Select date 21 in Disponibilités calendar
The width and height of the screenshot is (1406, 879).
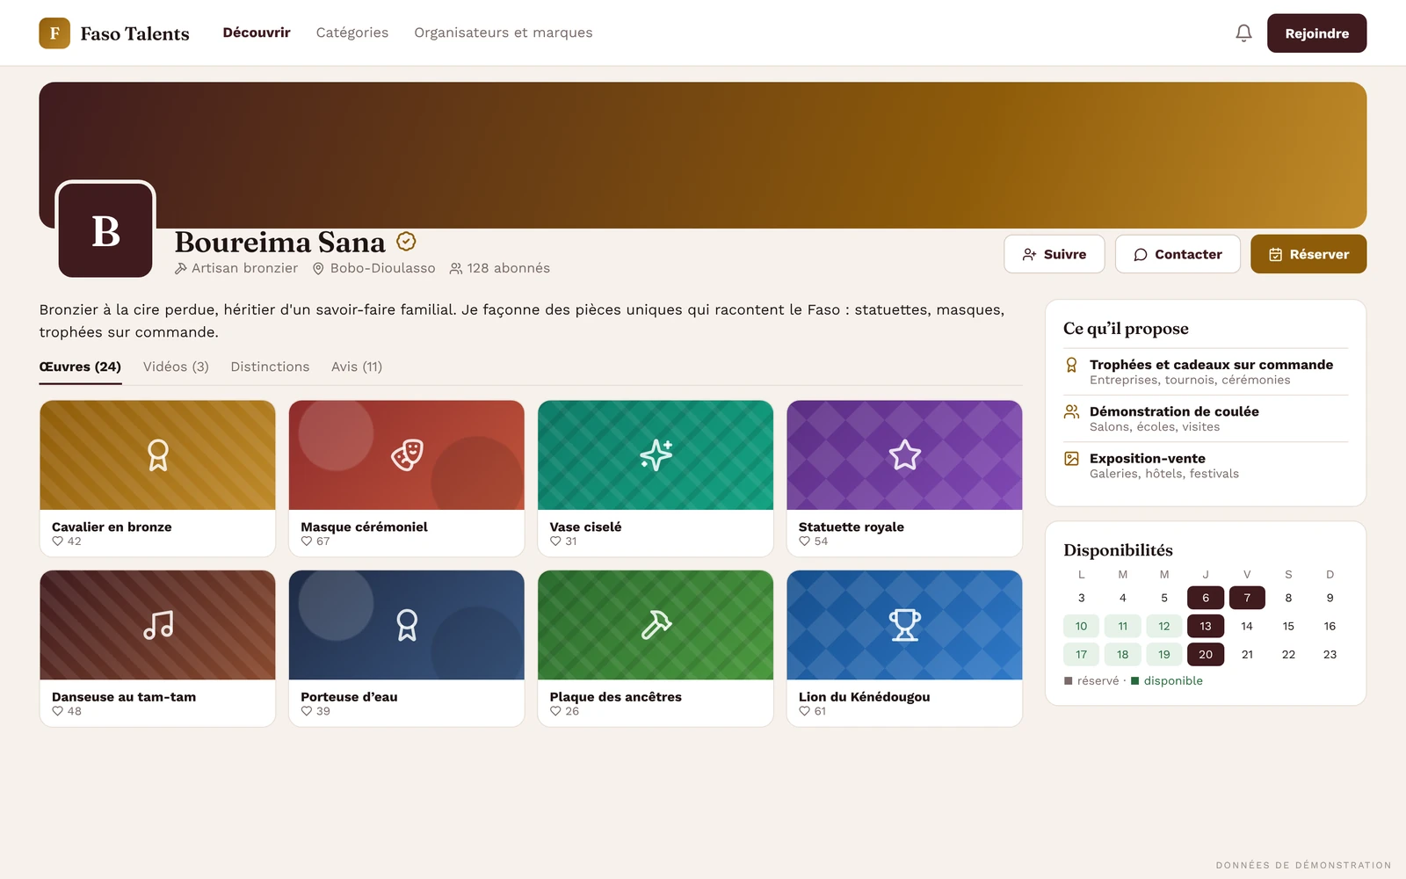1247,654
